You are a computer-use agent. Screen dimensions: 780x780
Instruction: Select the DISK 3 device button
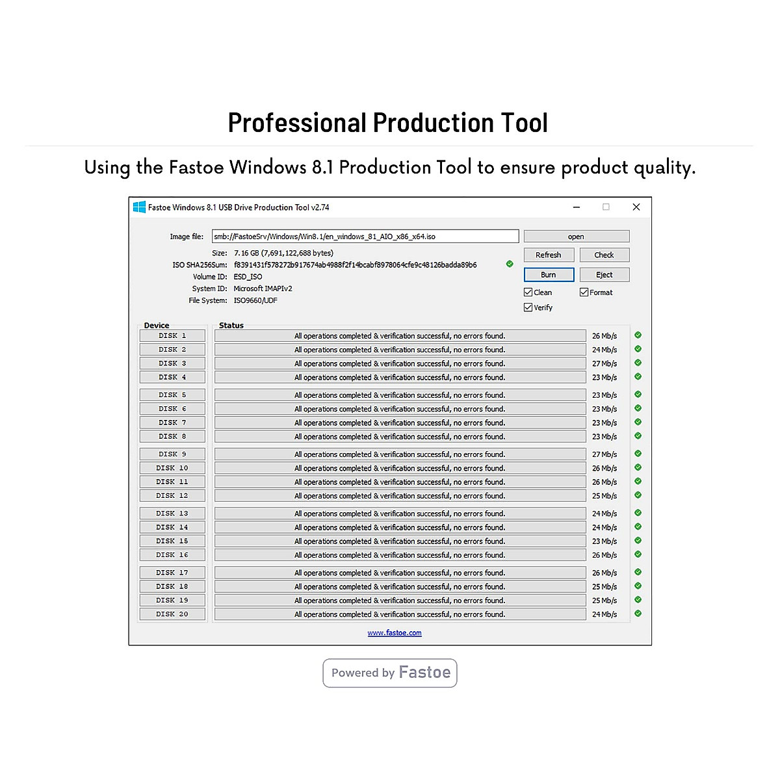click(172, 363)
